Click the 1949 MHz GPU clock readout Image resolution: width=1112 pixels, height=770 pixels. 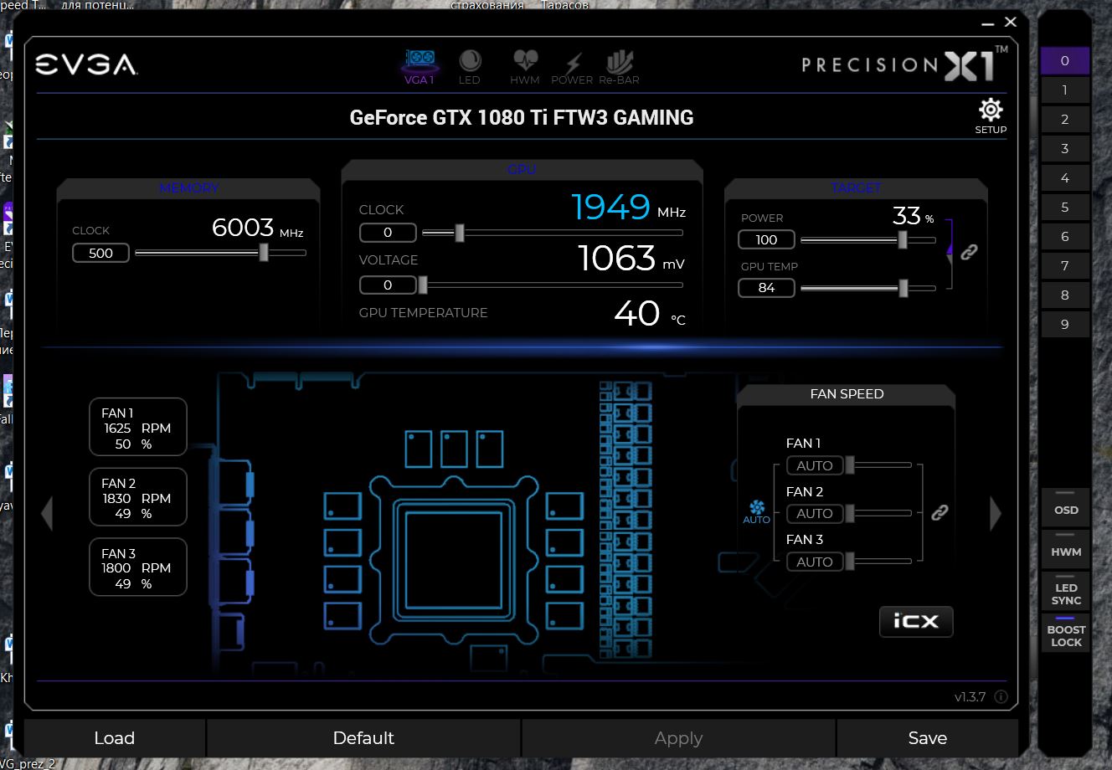[x=629, y=207]
